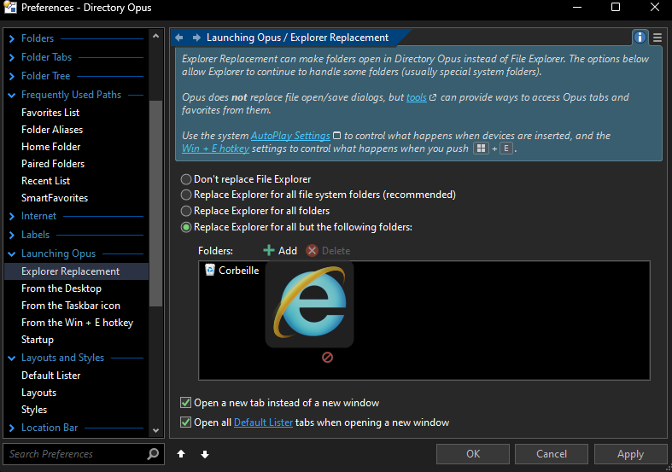This screenshot has height=472, width=672.
Task: Follow the Win + E hotkey link
Action: coord(215,149)
